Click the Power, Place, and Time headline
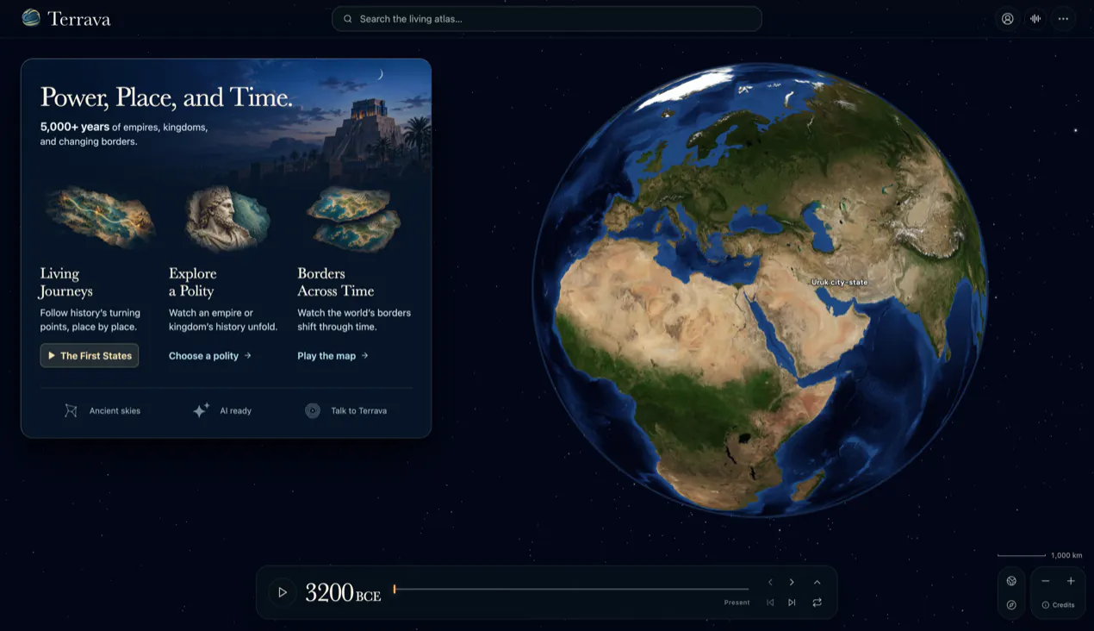 166,97
